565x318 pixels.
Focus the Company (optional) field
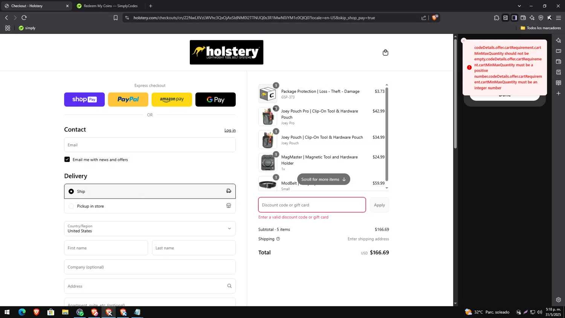pyautogui.click(x=150, y=267)
